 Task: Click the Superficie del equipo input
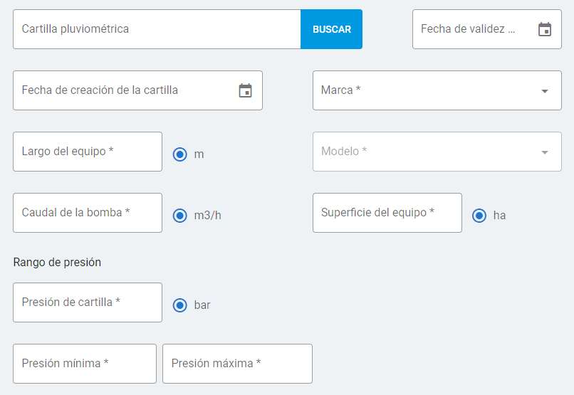[x=387, y=213]
